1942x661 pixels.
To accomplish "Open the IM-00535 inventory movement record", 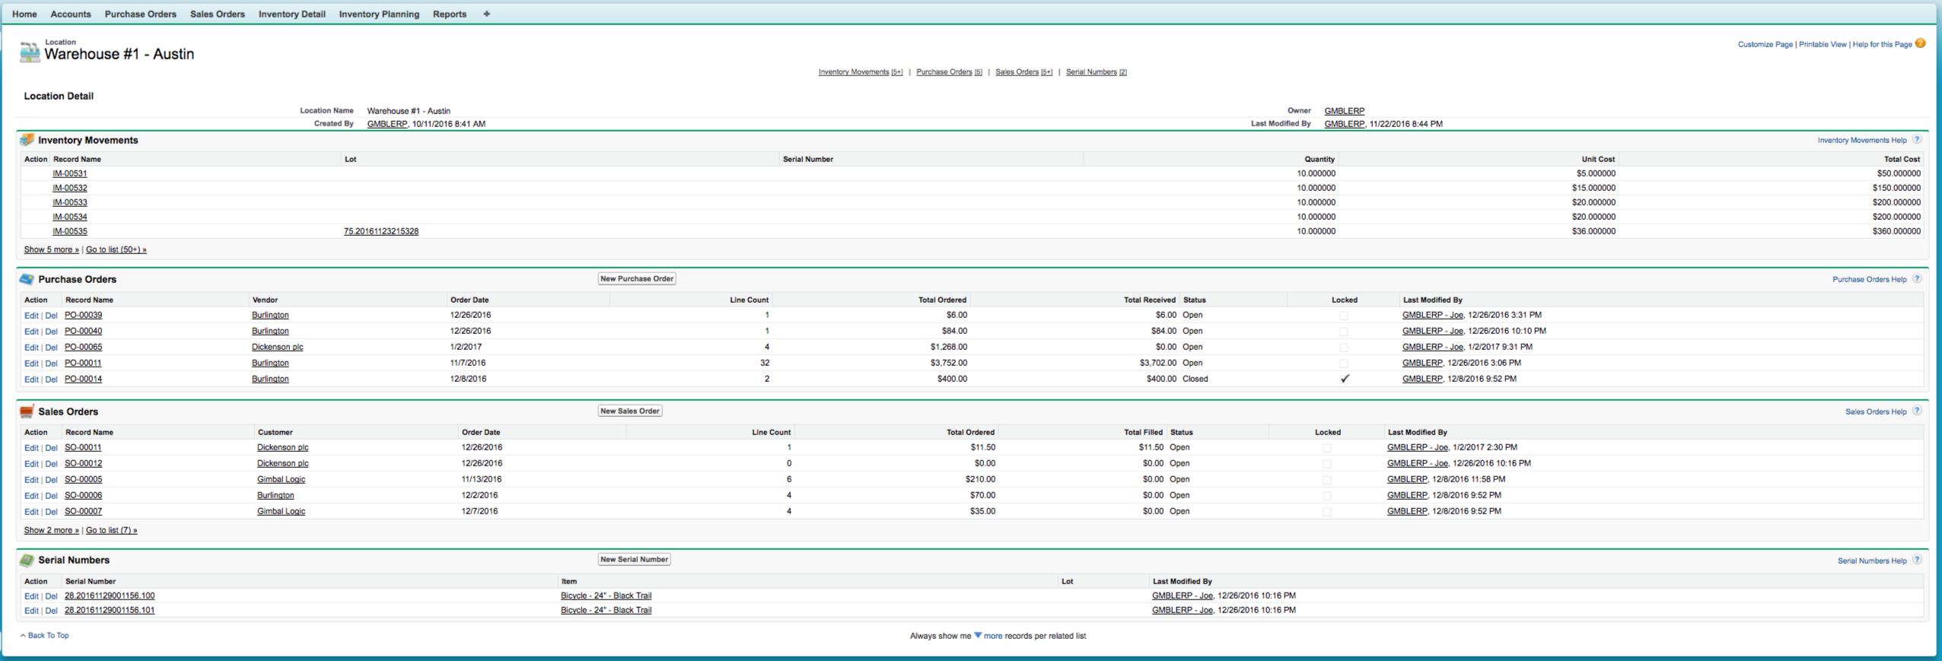I will [x=69, y=231].
